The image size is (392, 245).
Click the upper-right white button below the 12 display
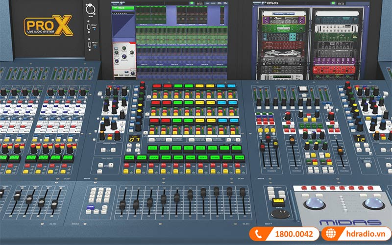[366, 145]
